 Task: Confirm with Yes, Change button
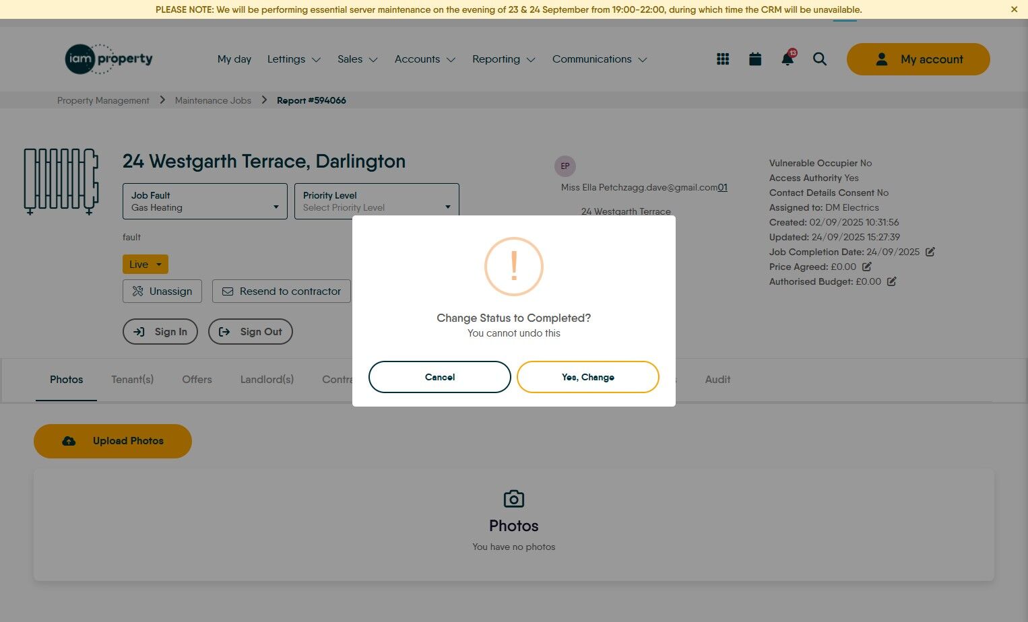pyautogui.click(x=587, y=377)
